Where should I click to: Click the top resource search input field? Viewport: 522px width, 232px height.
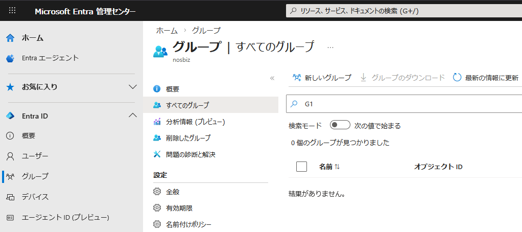(x=404, y=11)
